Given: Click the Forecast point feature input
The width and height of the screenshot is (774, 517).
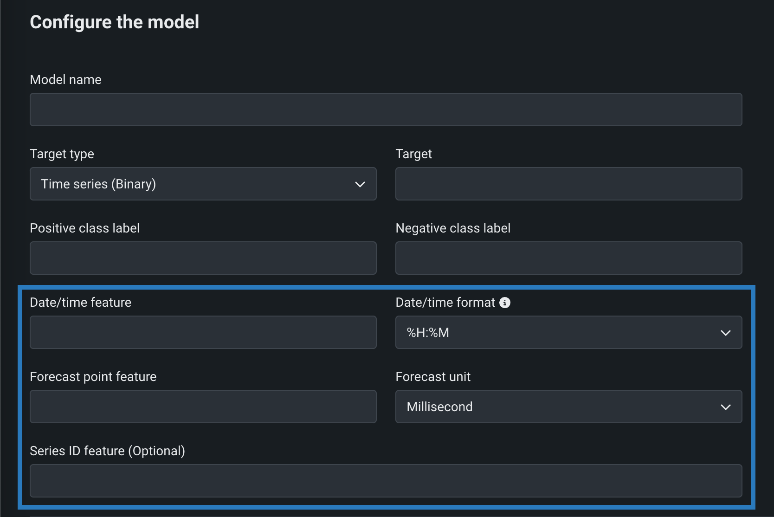Looking at the screenshot, I should click(203, 407).
